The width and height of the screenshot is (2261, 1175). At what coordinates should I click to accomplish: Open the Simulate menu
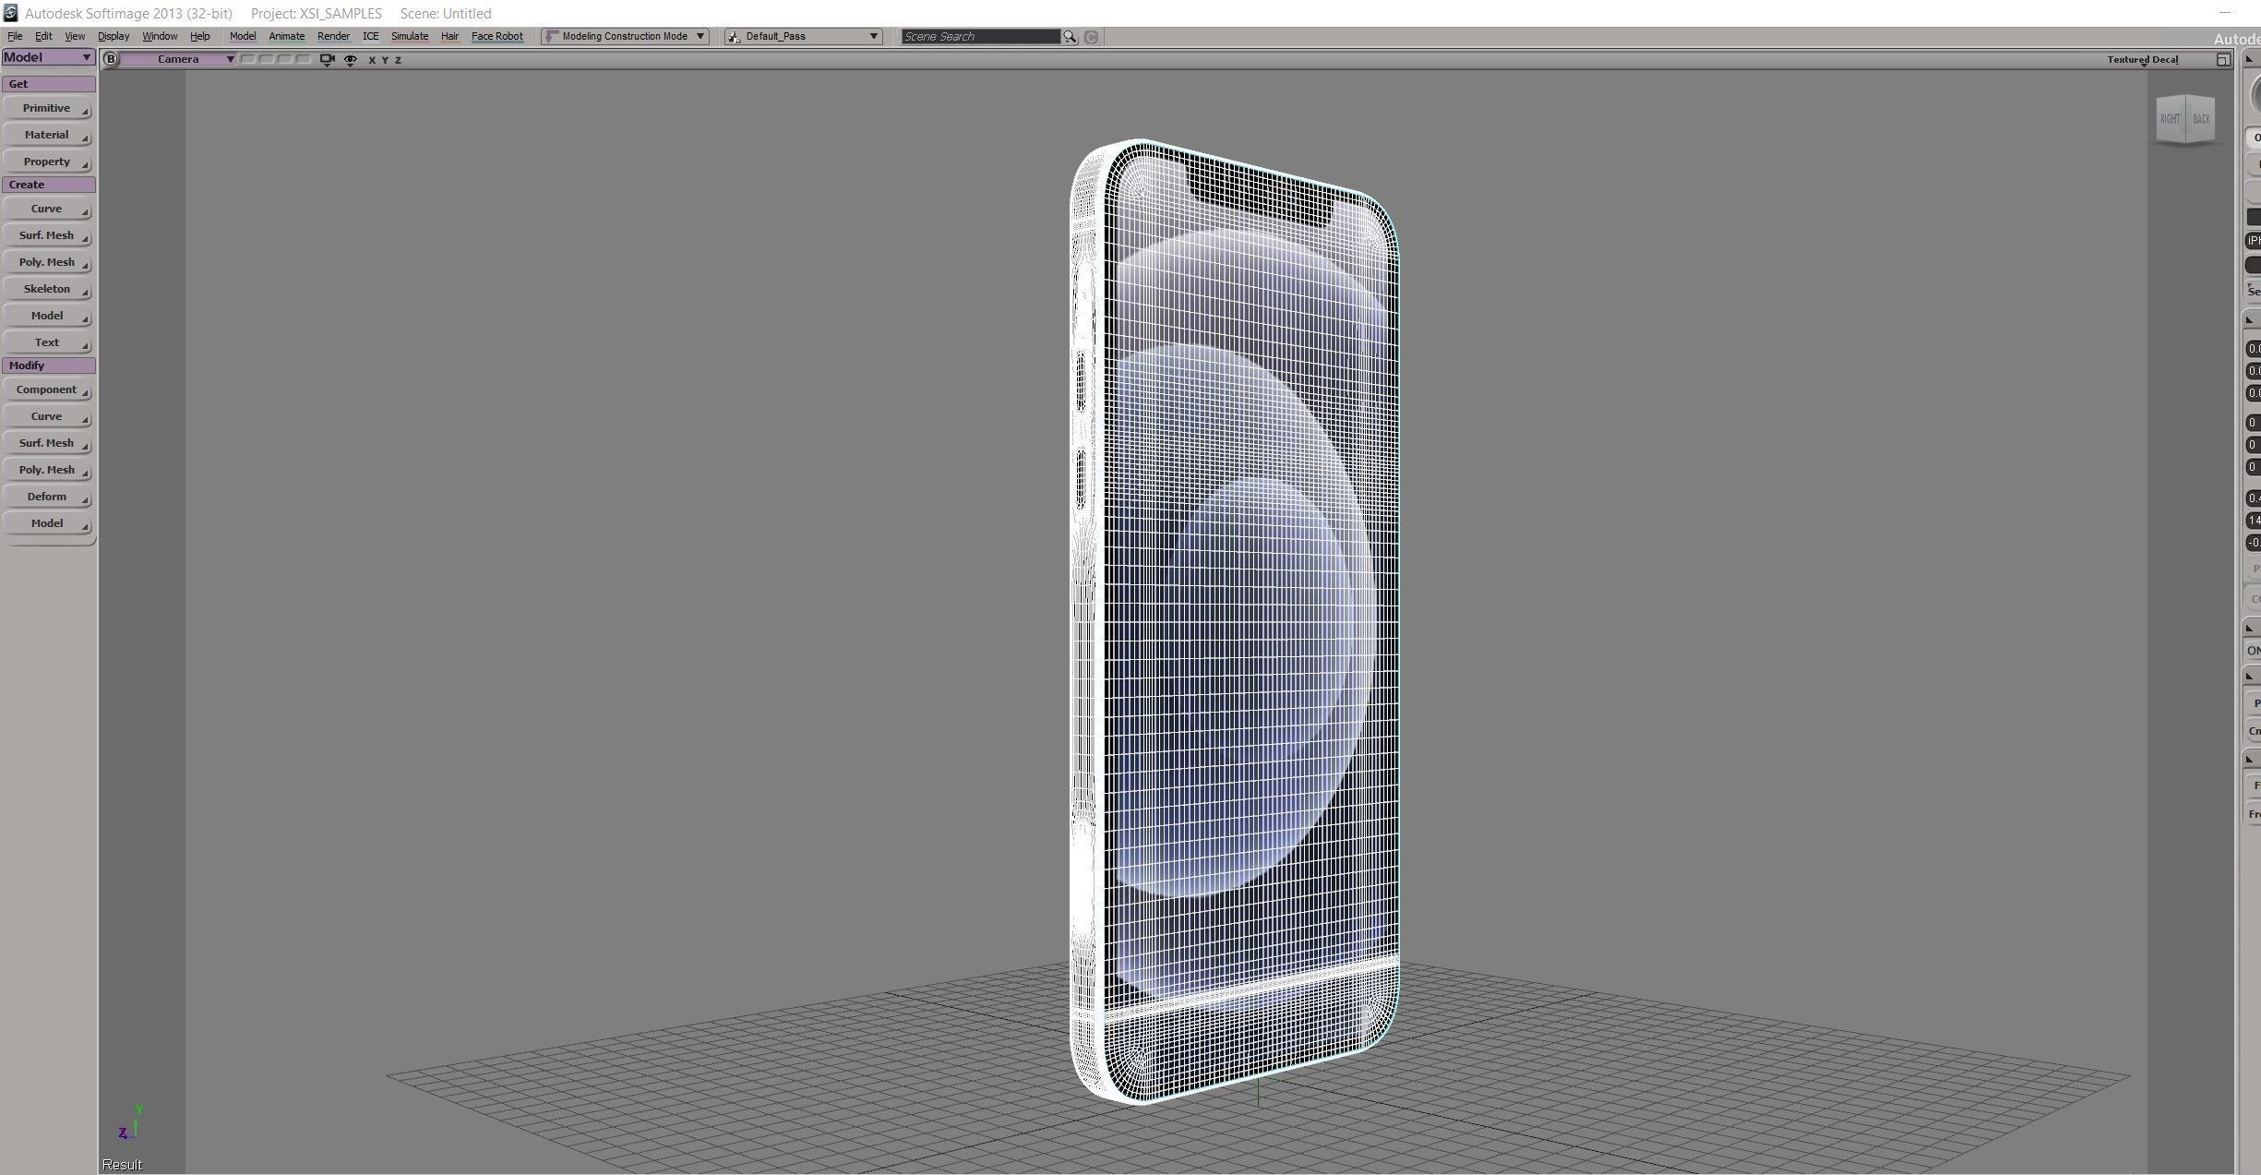click(410, 36)
